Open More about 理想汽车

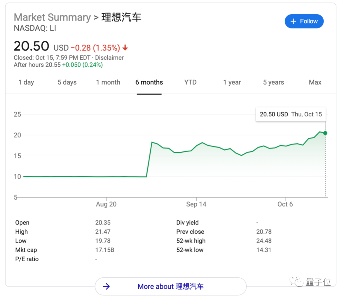[170, 287]
